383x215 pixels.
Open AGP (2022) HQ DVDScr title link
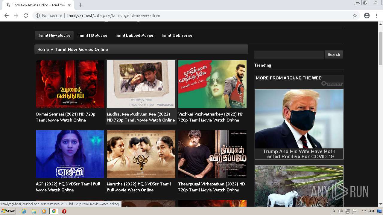(x=68, y=187)
